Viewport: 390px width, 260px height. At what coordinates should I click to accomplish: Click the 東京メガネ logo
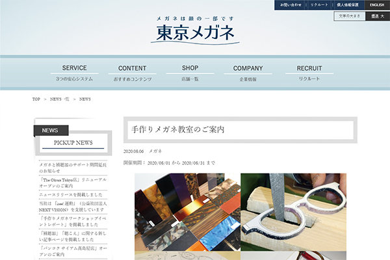tap(195, 31)
